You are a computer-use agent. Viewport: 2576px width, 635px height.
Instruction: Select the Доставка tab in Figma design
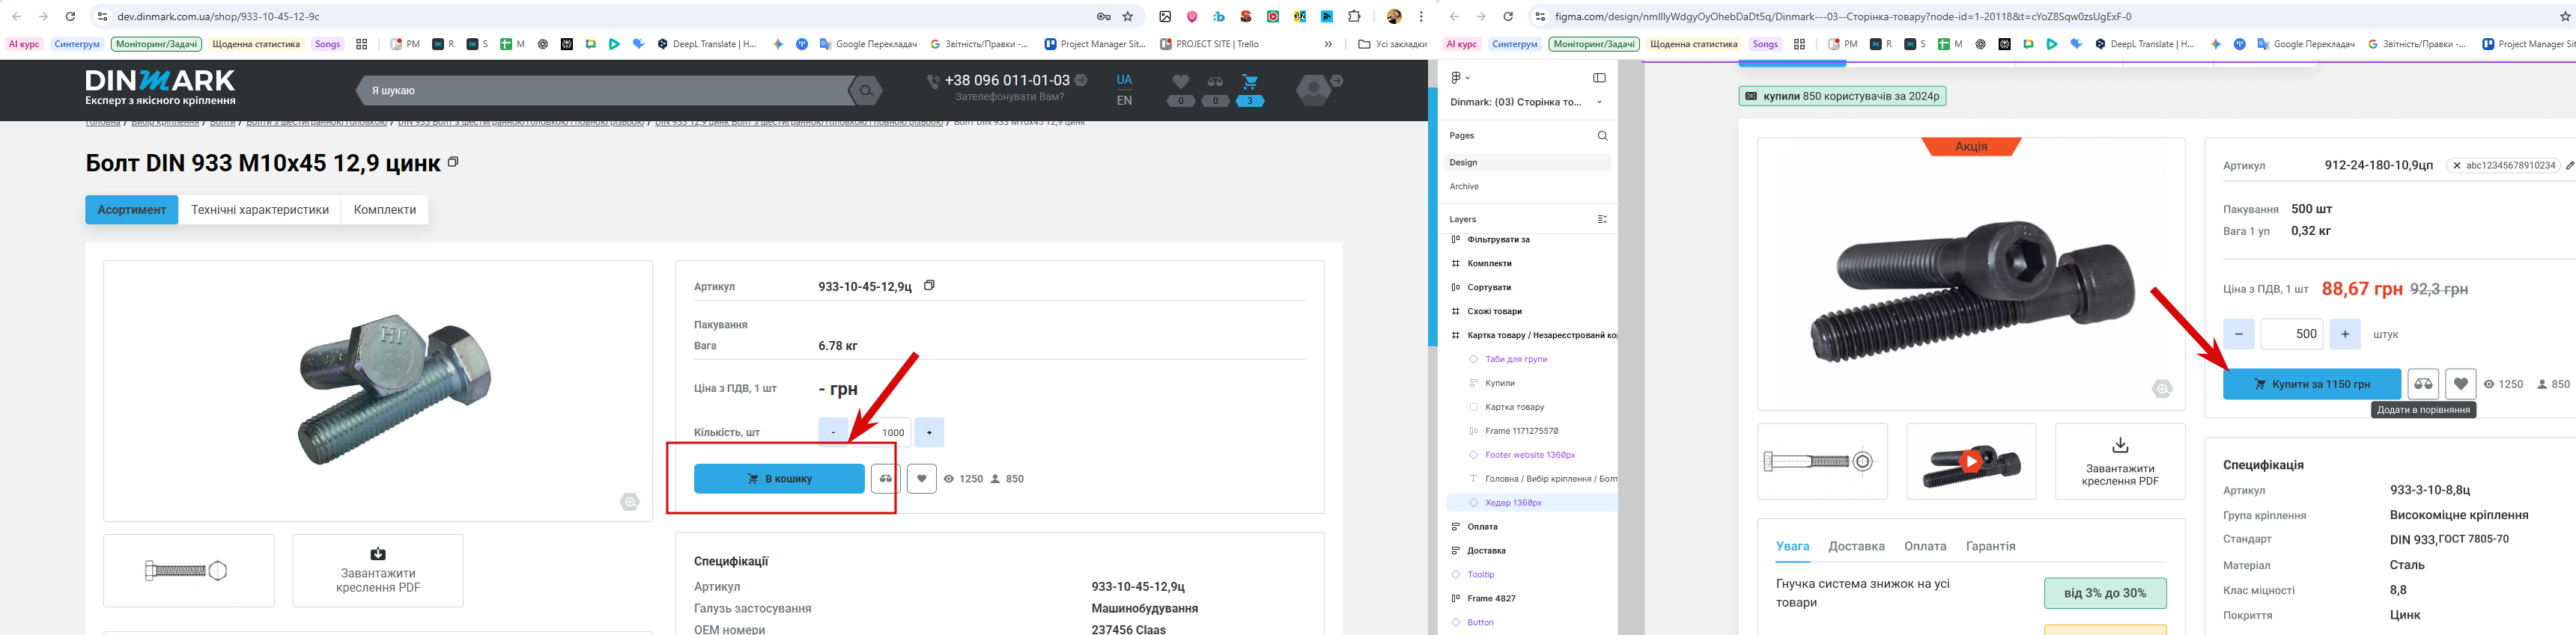click(x=1856, y=546)
